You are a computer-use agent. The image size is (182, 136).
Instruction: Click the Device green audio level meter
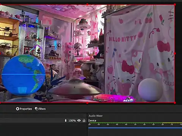135,123
